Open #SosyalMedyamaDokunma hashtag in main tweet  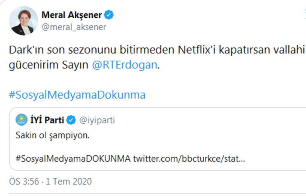pos(77,95)
